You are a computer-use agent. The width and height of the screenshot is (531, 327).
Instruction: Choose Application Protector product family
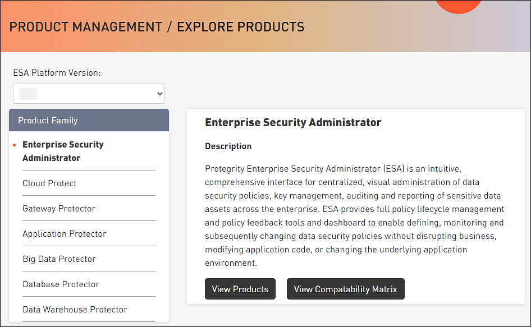point(65,233)
